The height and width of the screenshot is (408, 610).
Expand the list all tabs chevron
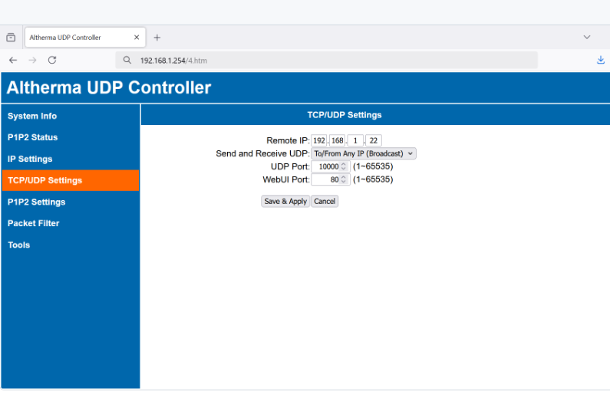(587, 37)
